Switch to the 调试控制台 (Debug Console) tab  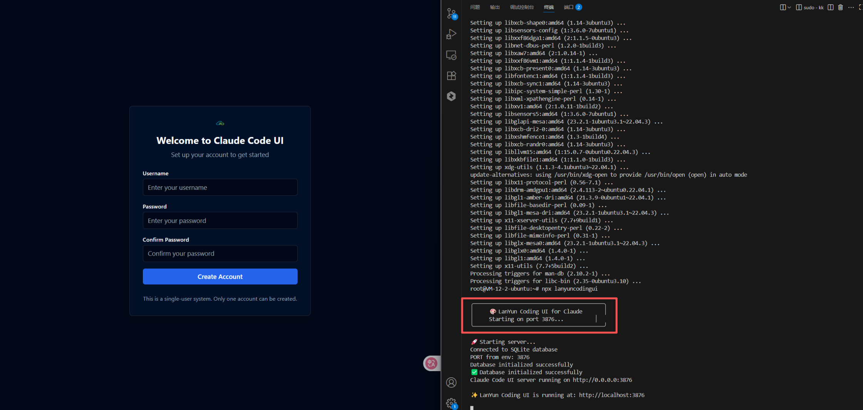pyautogui.click(x=522, y=7)
